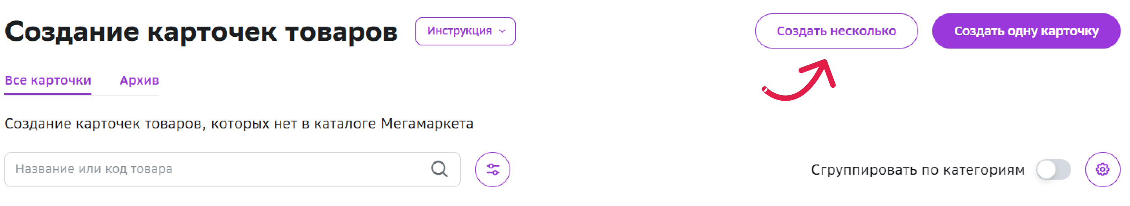
Task: Click the Создание карточек товаров heading
Action: (x=201, y=33)
